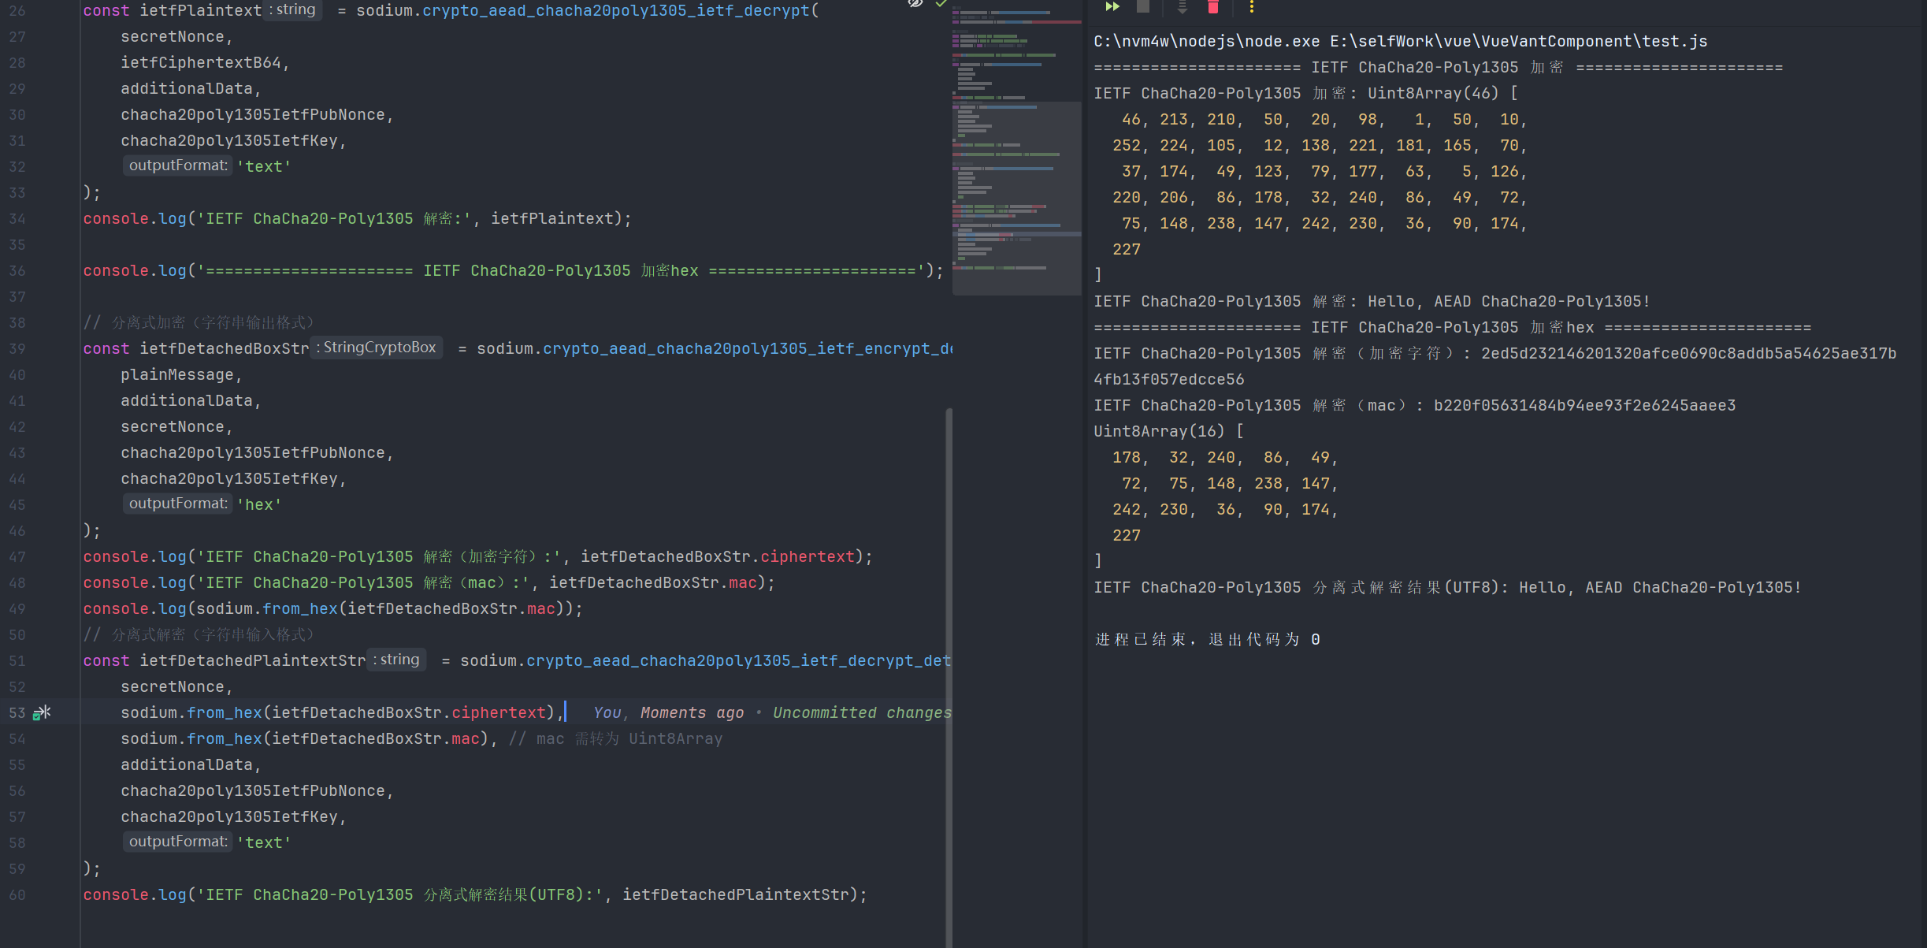
Task: Click the gutter action icon on line 53
Action: (42, 712)
